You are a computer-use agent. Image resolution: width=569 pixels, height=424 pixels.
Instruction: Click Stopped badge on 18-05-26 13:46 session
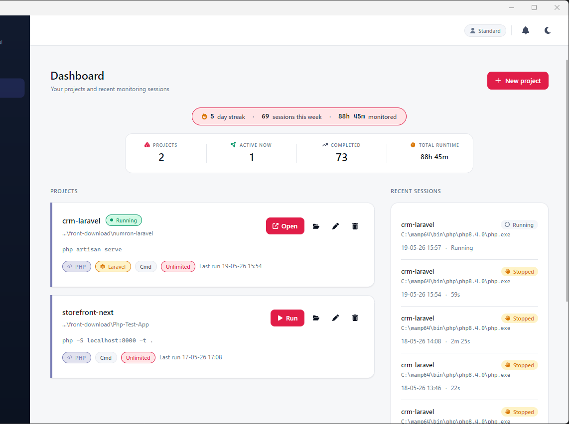coord(519,365)
